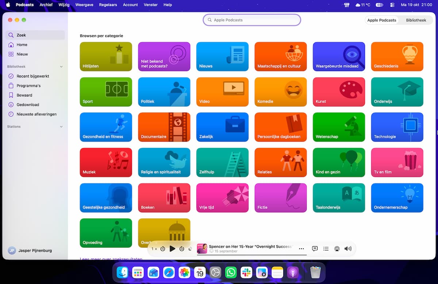Collapse the Stations section

coord(61,127)
